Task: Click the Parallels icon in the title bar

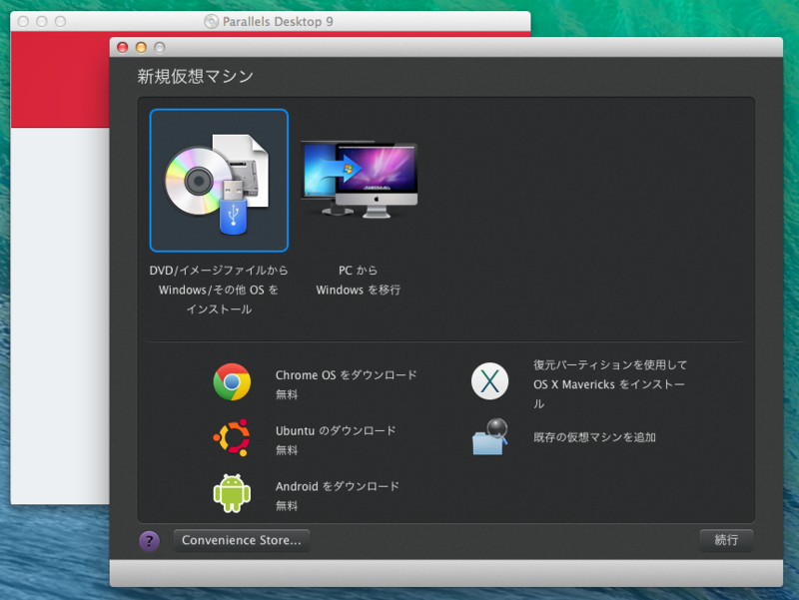Action: pyautogui.click(x=213, y=20)
